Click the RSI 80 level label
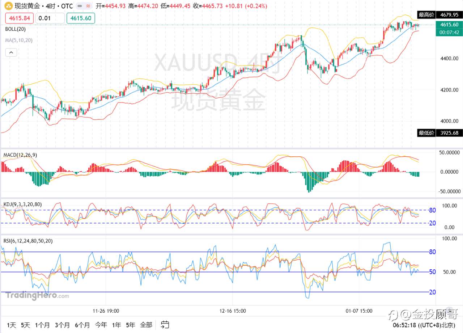Viewport: 463px width, 333px height. pos(432,252)
